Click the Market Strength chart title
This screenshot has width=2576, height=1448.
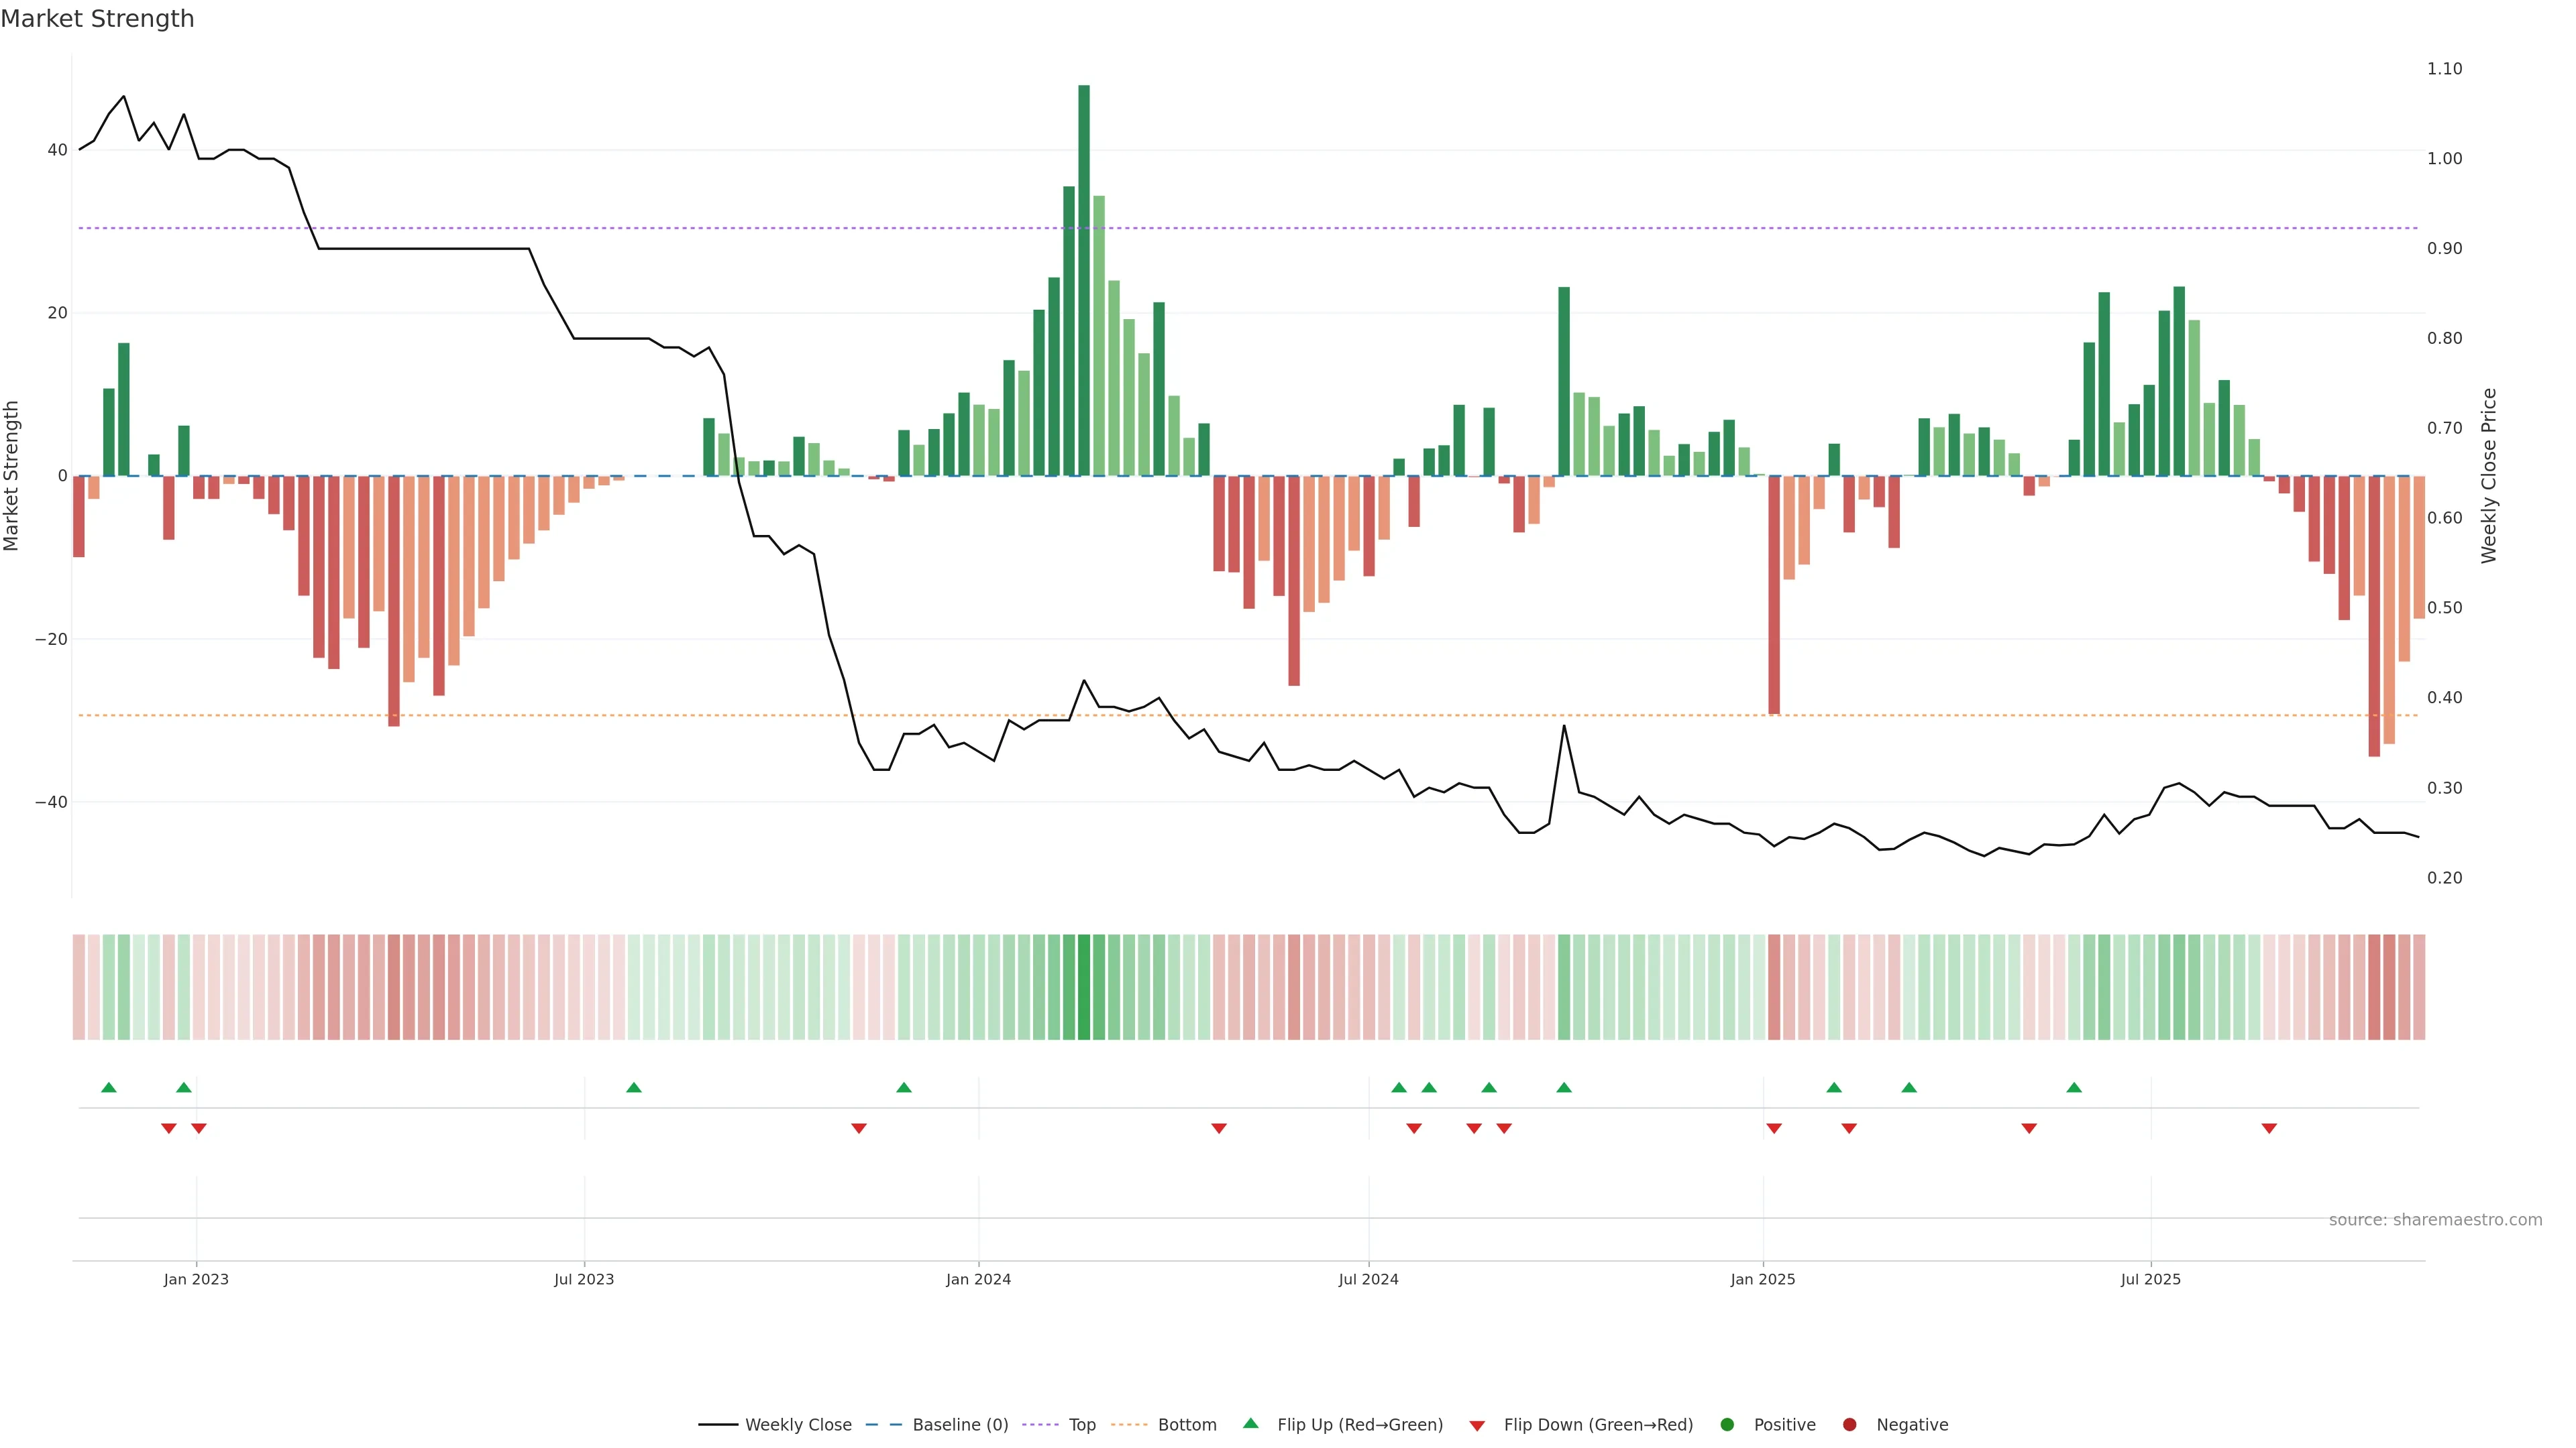click(97, 19)
